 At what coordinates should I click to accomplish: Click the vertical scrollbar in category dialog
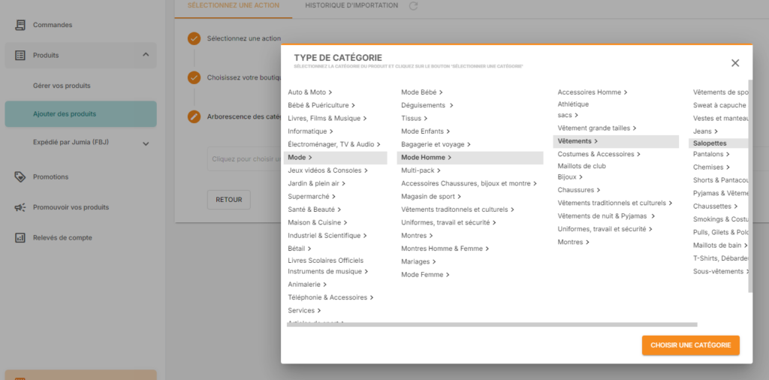750,186
